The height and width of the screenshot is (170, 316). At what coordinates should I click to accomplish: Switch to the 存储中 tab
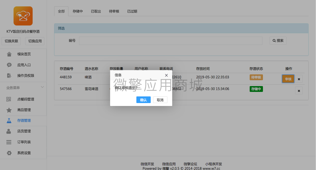click(77, 11)
